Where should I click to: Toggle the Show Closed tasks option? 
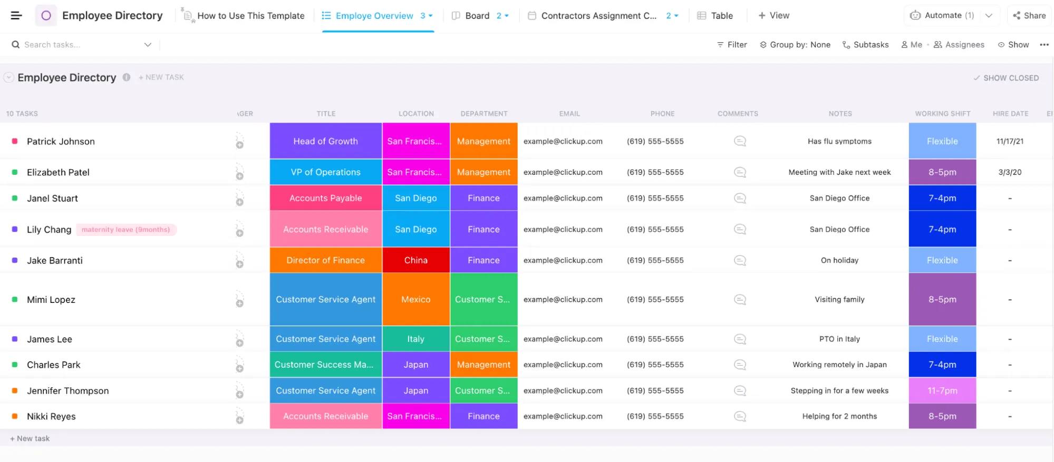(1006, 78)
